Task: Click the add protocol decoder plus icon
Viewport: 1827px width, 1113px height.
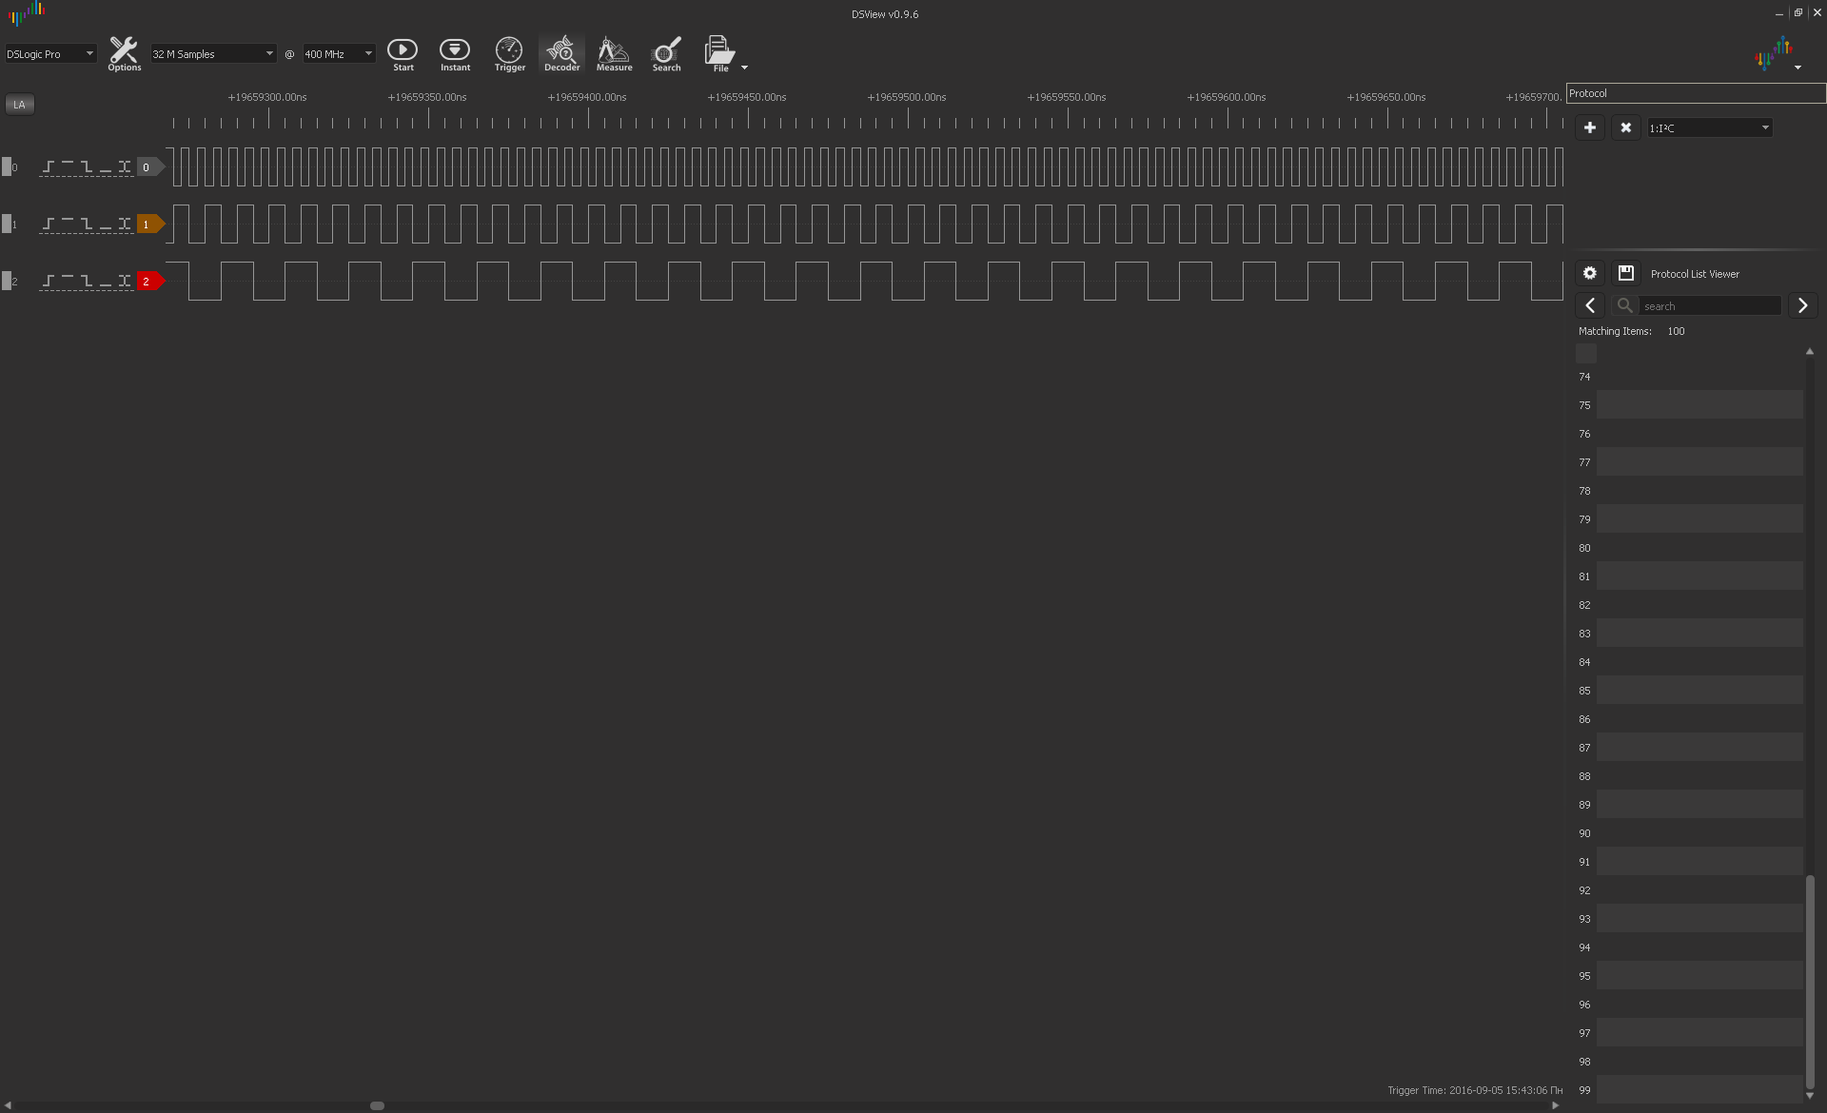Action: (1589, 127)
